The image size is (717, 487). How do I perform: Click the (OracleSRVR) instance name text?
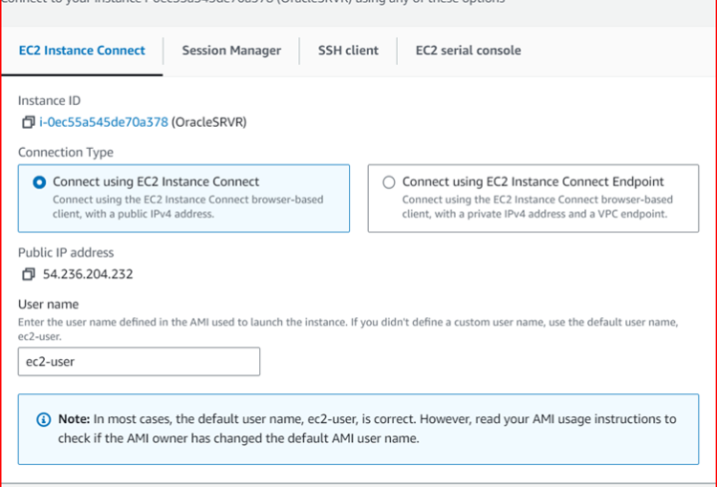tap(209, 122)
